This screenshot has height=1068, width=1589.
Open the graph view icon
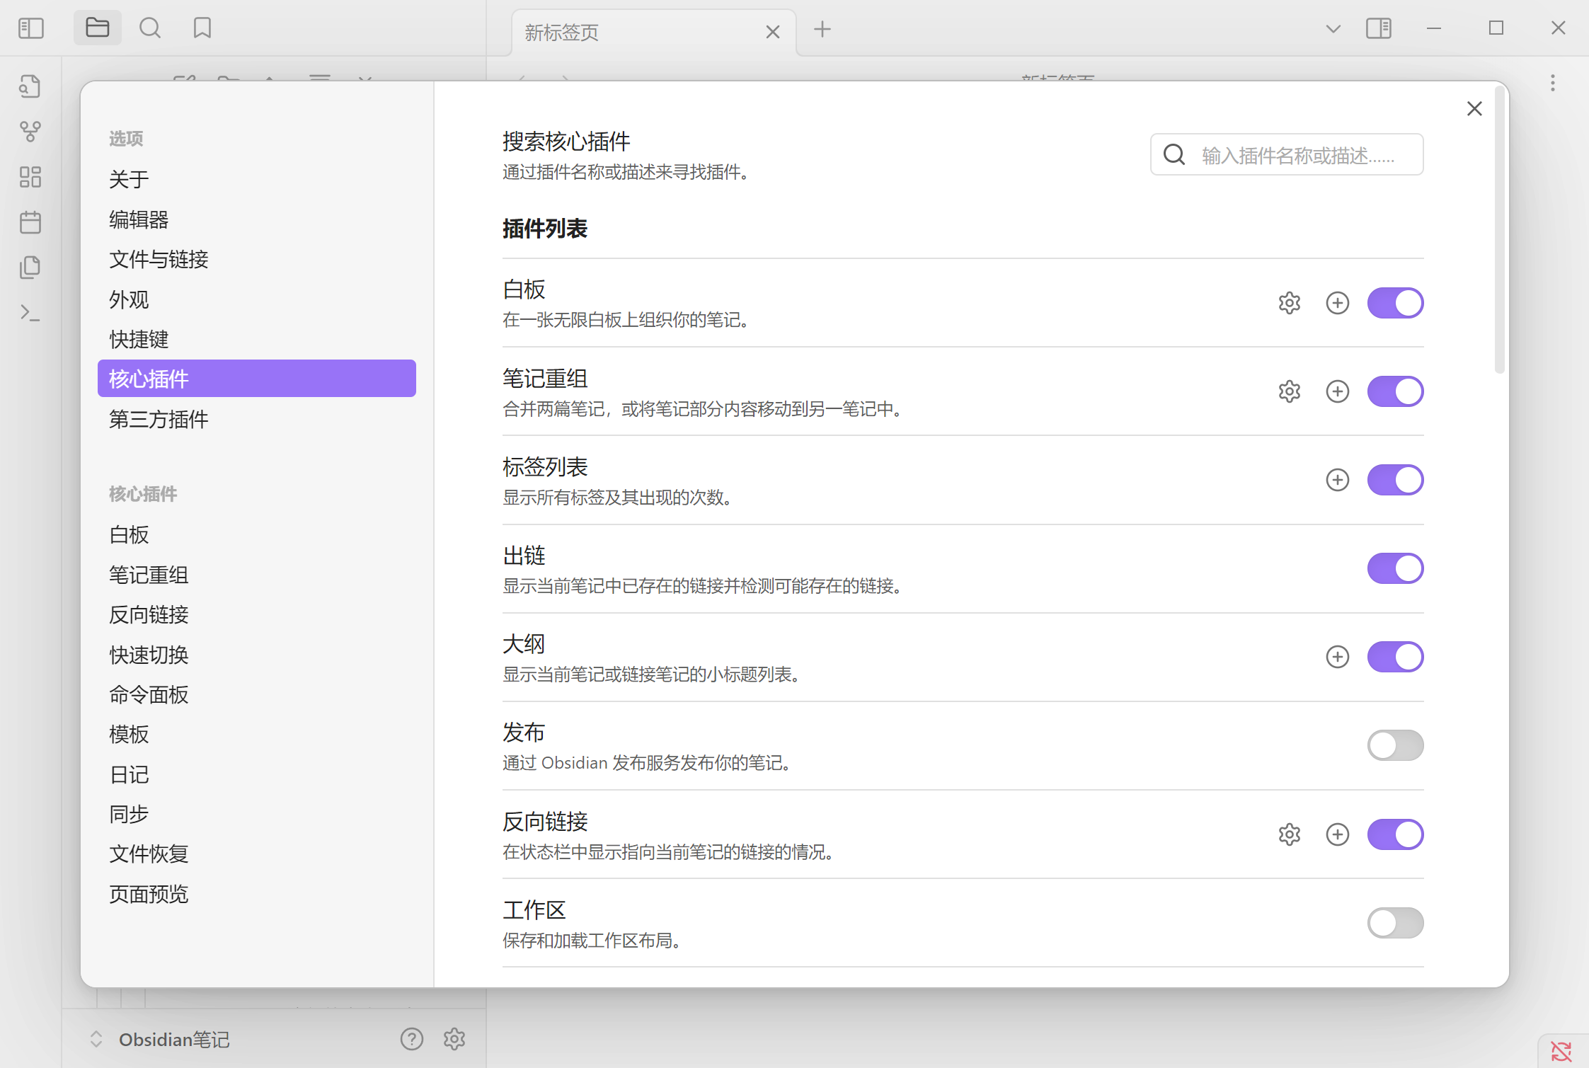point(30,131)
